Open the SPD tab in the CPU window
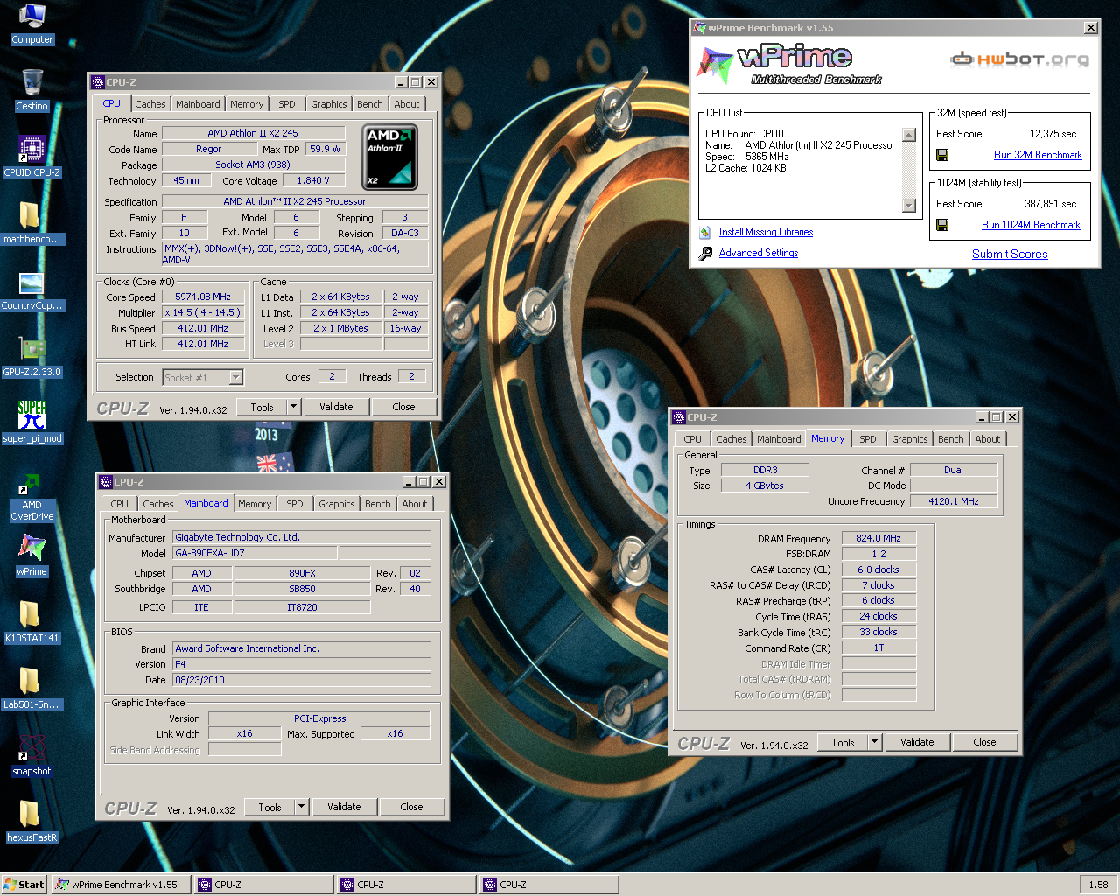 (287, 104)
